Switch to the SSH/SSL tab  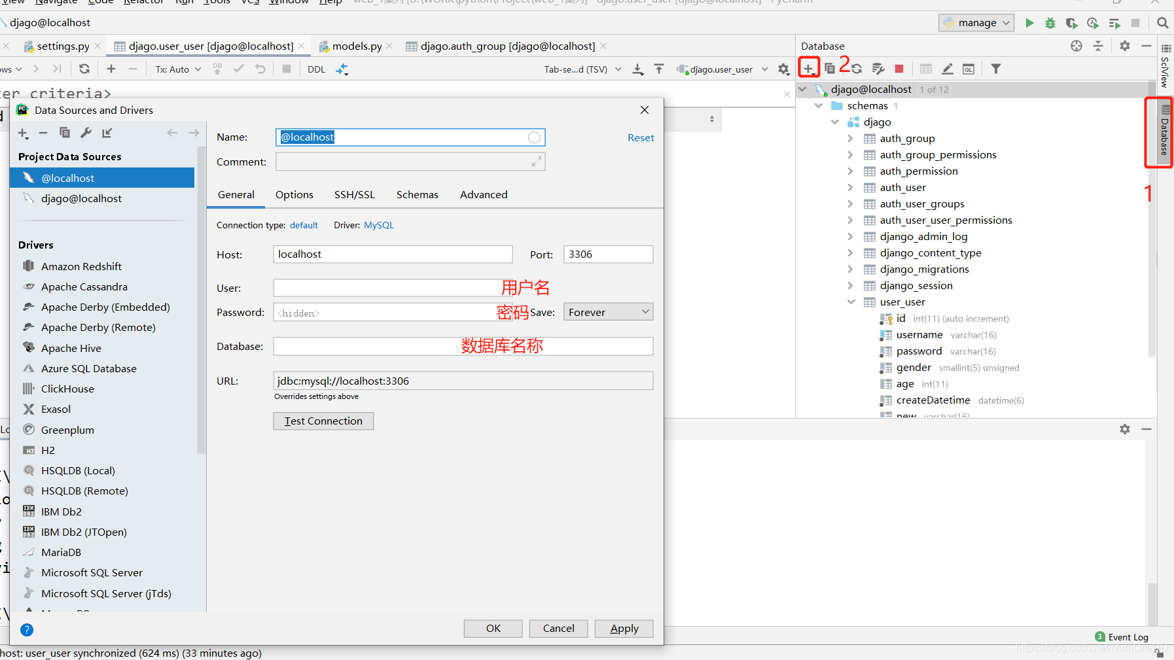pos(354,195)
